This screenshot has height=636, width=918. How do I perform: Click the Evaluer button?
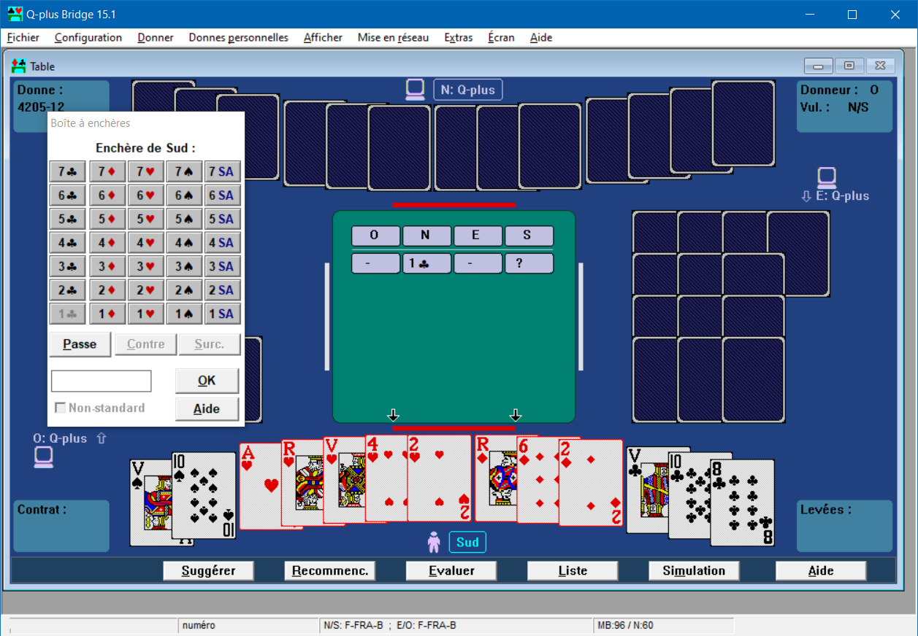click(451, 571)
